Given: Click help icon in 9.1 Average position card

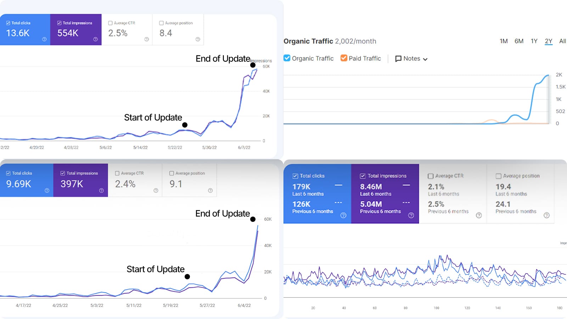Looking at the screenshot, I should [210, 190].
